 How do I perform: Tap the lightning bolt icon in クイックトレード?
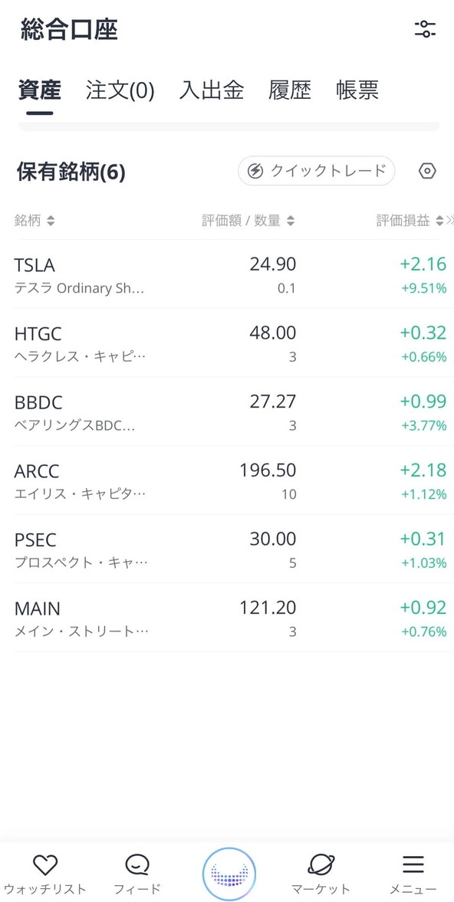tap(255, 171)
